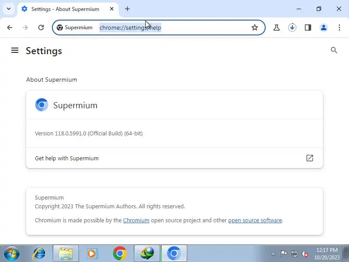Go back with the back arrow

click(10, 28)
